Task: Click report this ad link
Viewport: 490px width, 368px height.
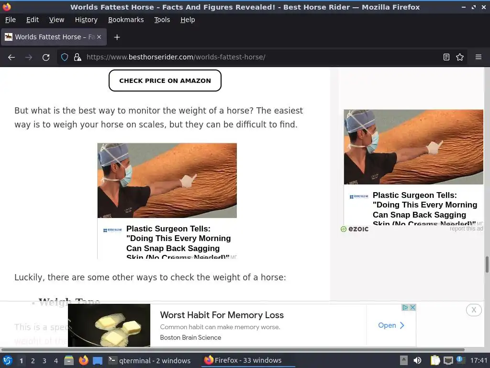Action: (466, 229)
